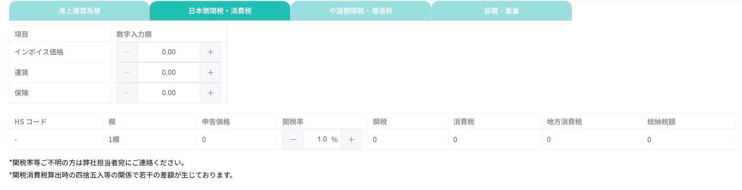
Task: Increase the 保険 value with plus
Action: (211, 93)
